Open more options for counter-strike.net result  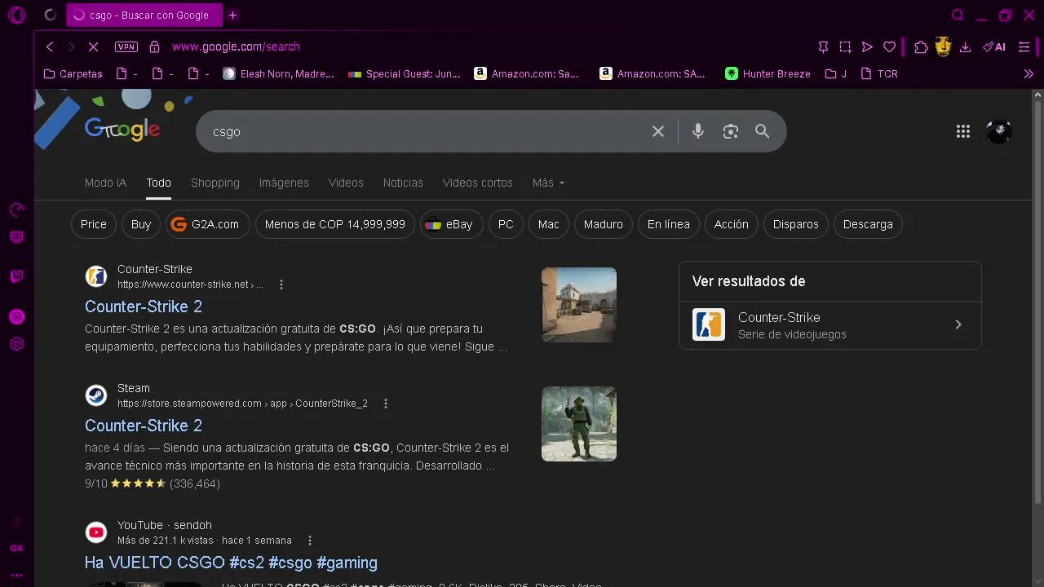coord(281,285)
